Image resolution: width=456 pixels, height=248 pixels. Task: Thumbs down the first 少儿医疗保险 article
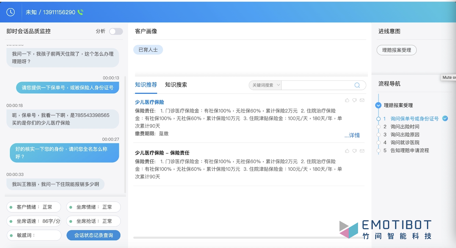354,100
